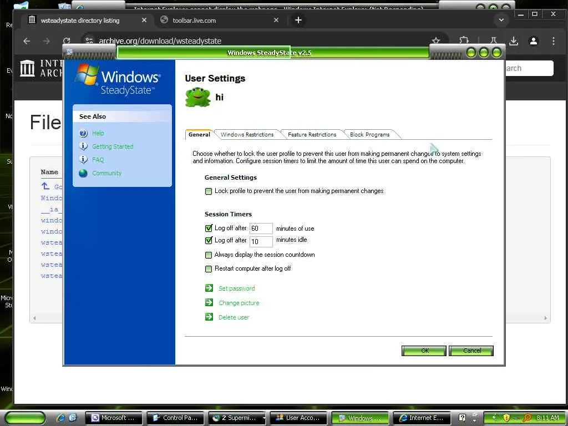The width and height of the screenshot is (568, 426).
Task: Open the Set password link
Action: (236, 288)
